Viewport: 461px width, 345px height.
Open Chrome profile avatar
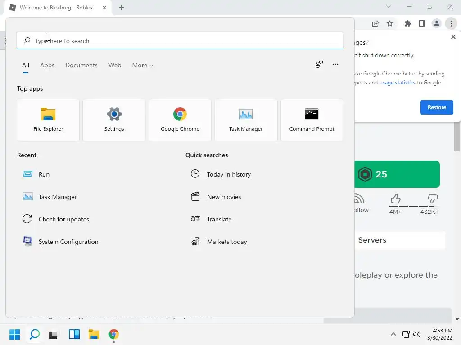pos(437,23)
